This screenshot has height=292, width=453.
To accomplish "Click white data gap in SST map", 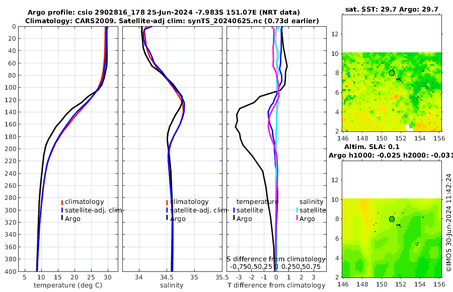I will (409, 127).
